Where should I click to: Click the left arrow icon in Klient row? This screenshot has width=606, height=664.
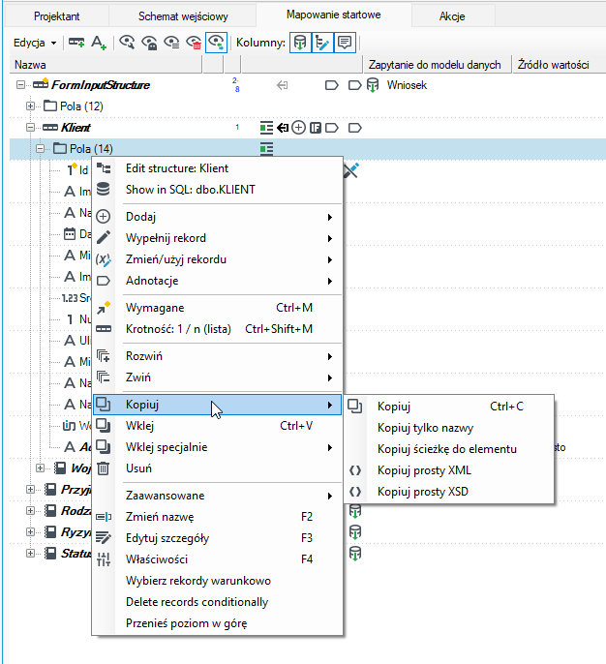click(283, 128)
